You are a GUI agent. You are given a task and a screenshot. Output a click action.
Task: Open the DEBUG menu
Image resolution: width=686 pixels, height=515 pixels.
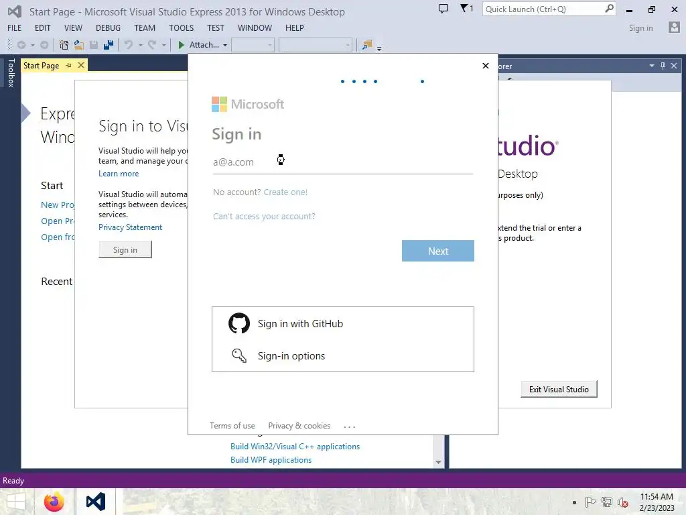108,28
